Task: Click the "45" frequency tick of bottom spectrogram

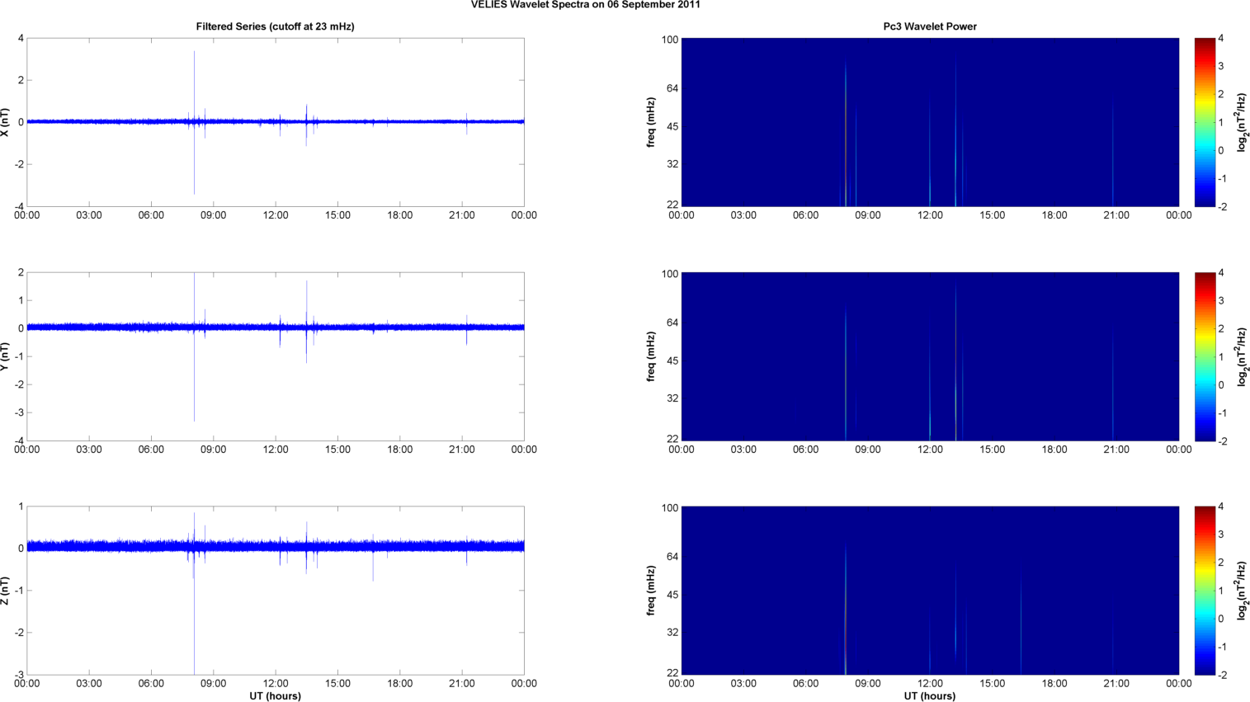Action: click(x=672, y=595)
